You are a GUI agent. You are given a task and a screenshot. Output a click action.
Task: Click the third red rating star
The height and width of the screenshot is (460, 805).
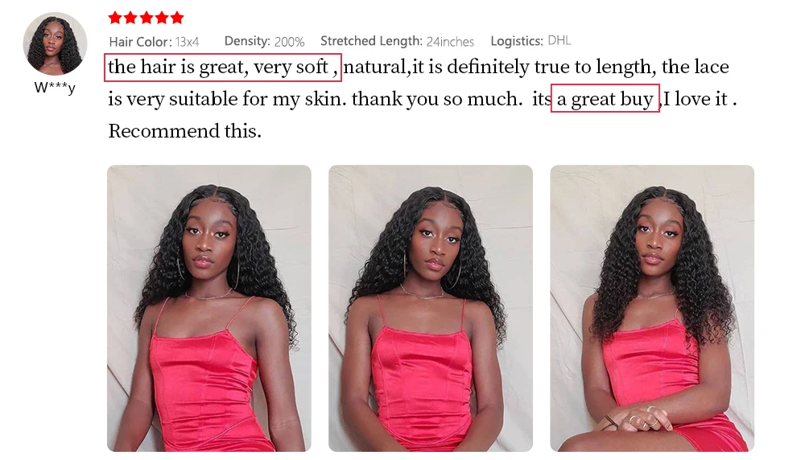point(147,18)
